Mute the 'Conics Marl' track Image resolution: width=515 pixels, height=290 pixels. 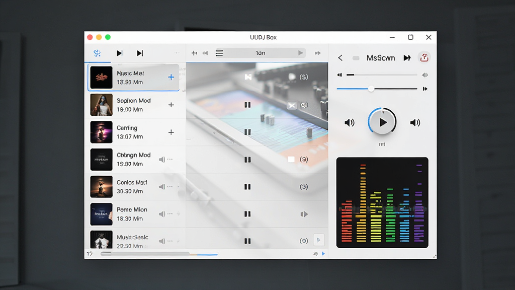[162, 187]
